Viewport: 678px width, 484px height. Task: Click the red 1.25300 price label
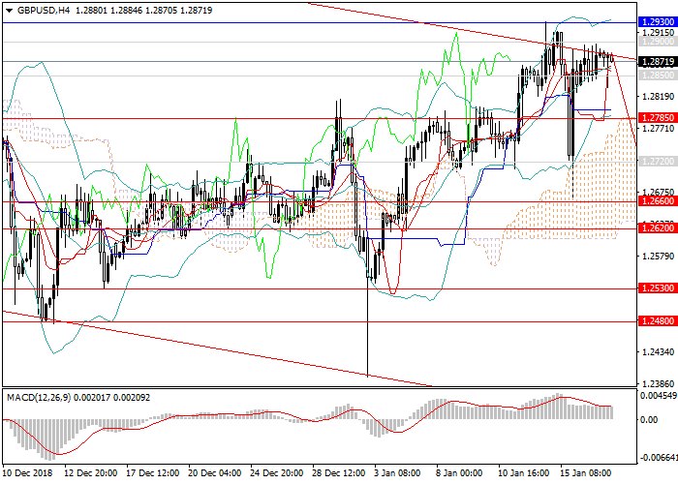(657, 289)
